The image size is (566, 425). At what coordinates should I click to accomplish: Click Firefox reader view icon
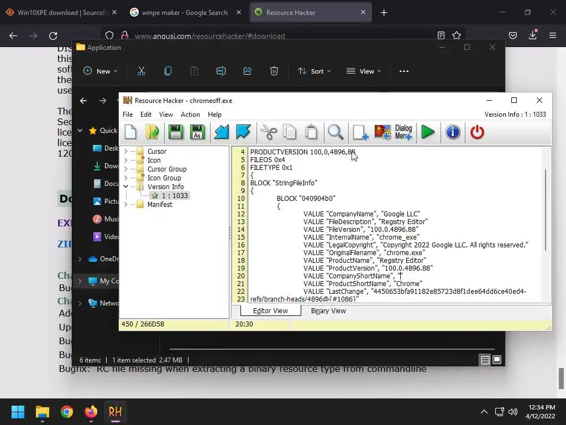pyautogui.click(x=441, y=35)
